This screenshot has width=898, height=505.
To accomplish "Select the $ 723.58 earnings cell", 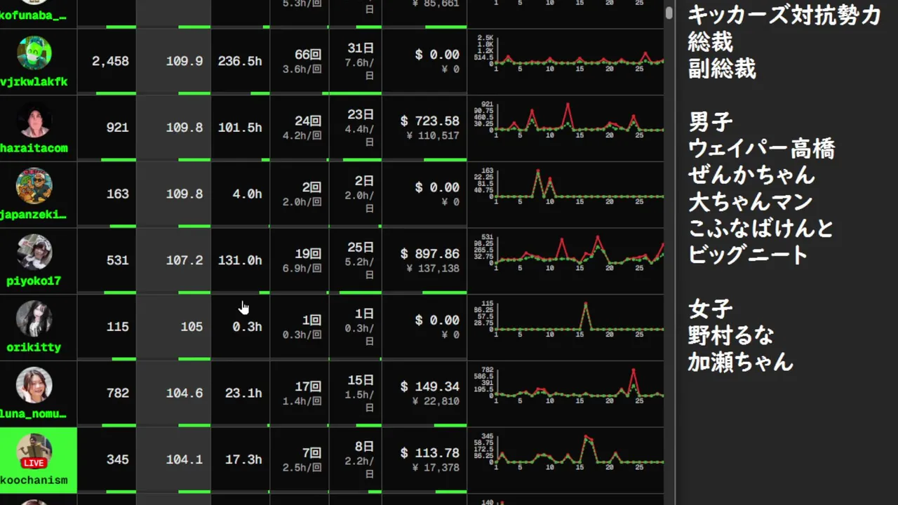I will coord(424,128).
